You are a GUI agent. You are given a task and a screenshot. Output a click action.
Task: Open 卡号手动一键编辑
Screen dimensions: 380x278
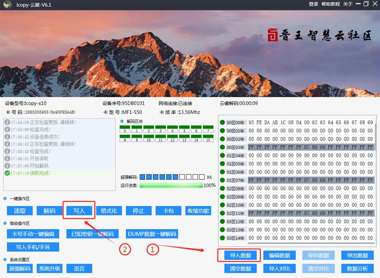33,234
